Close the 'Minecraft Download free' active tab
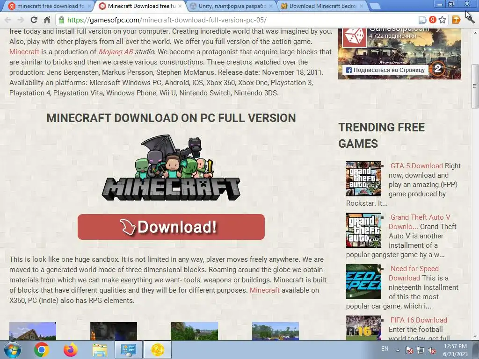This screenshot has width=479, height=359. pos(180,6)
